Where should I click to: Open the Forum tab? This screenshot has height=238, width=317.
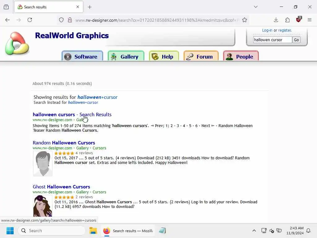coord(201,56)
